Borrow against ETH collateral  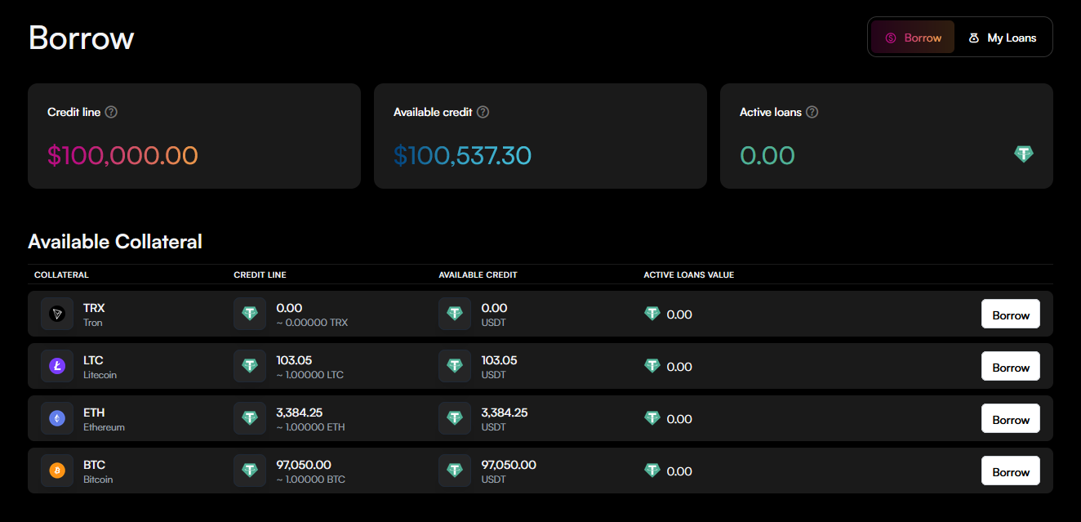(x=1010, y=419)
